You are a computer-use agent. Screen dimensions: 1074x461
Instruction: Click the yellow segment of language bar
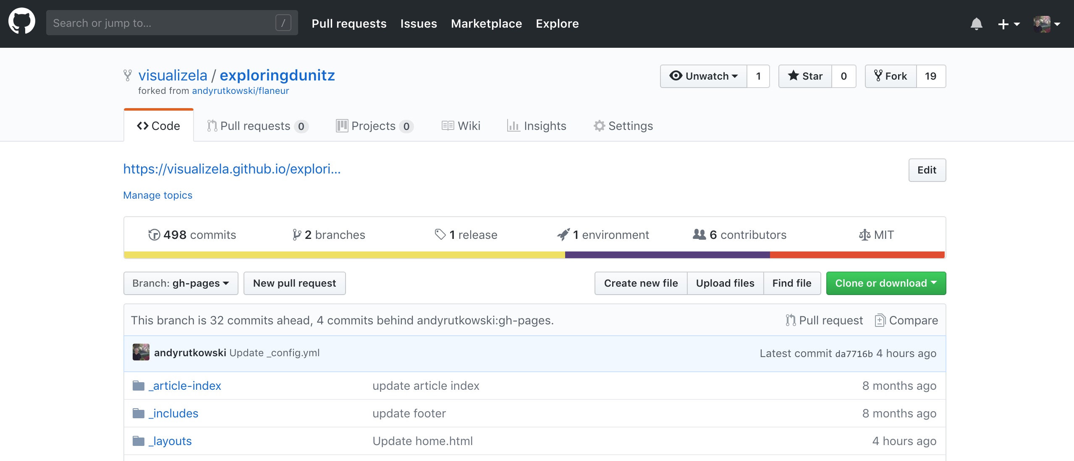[344, 255]
